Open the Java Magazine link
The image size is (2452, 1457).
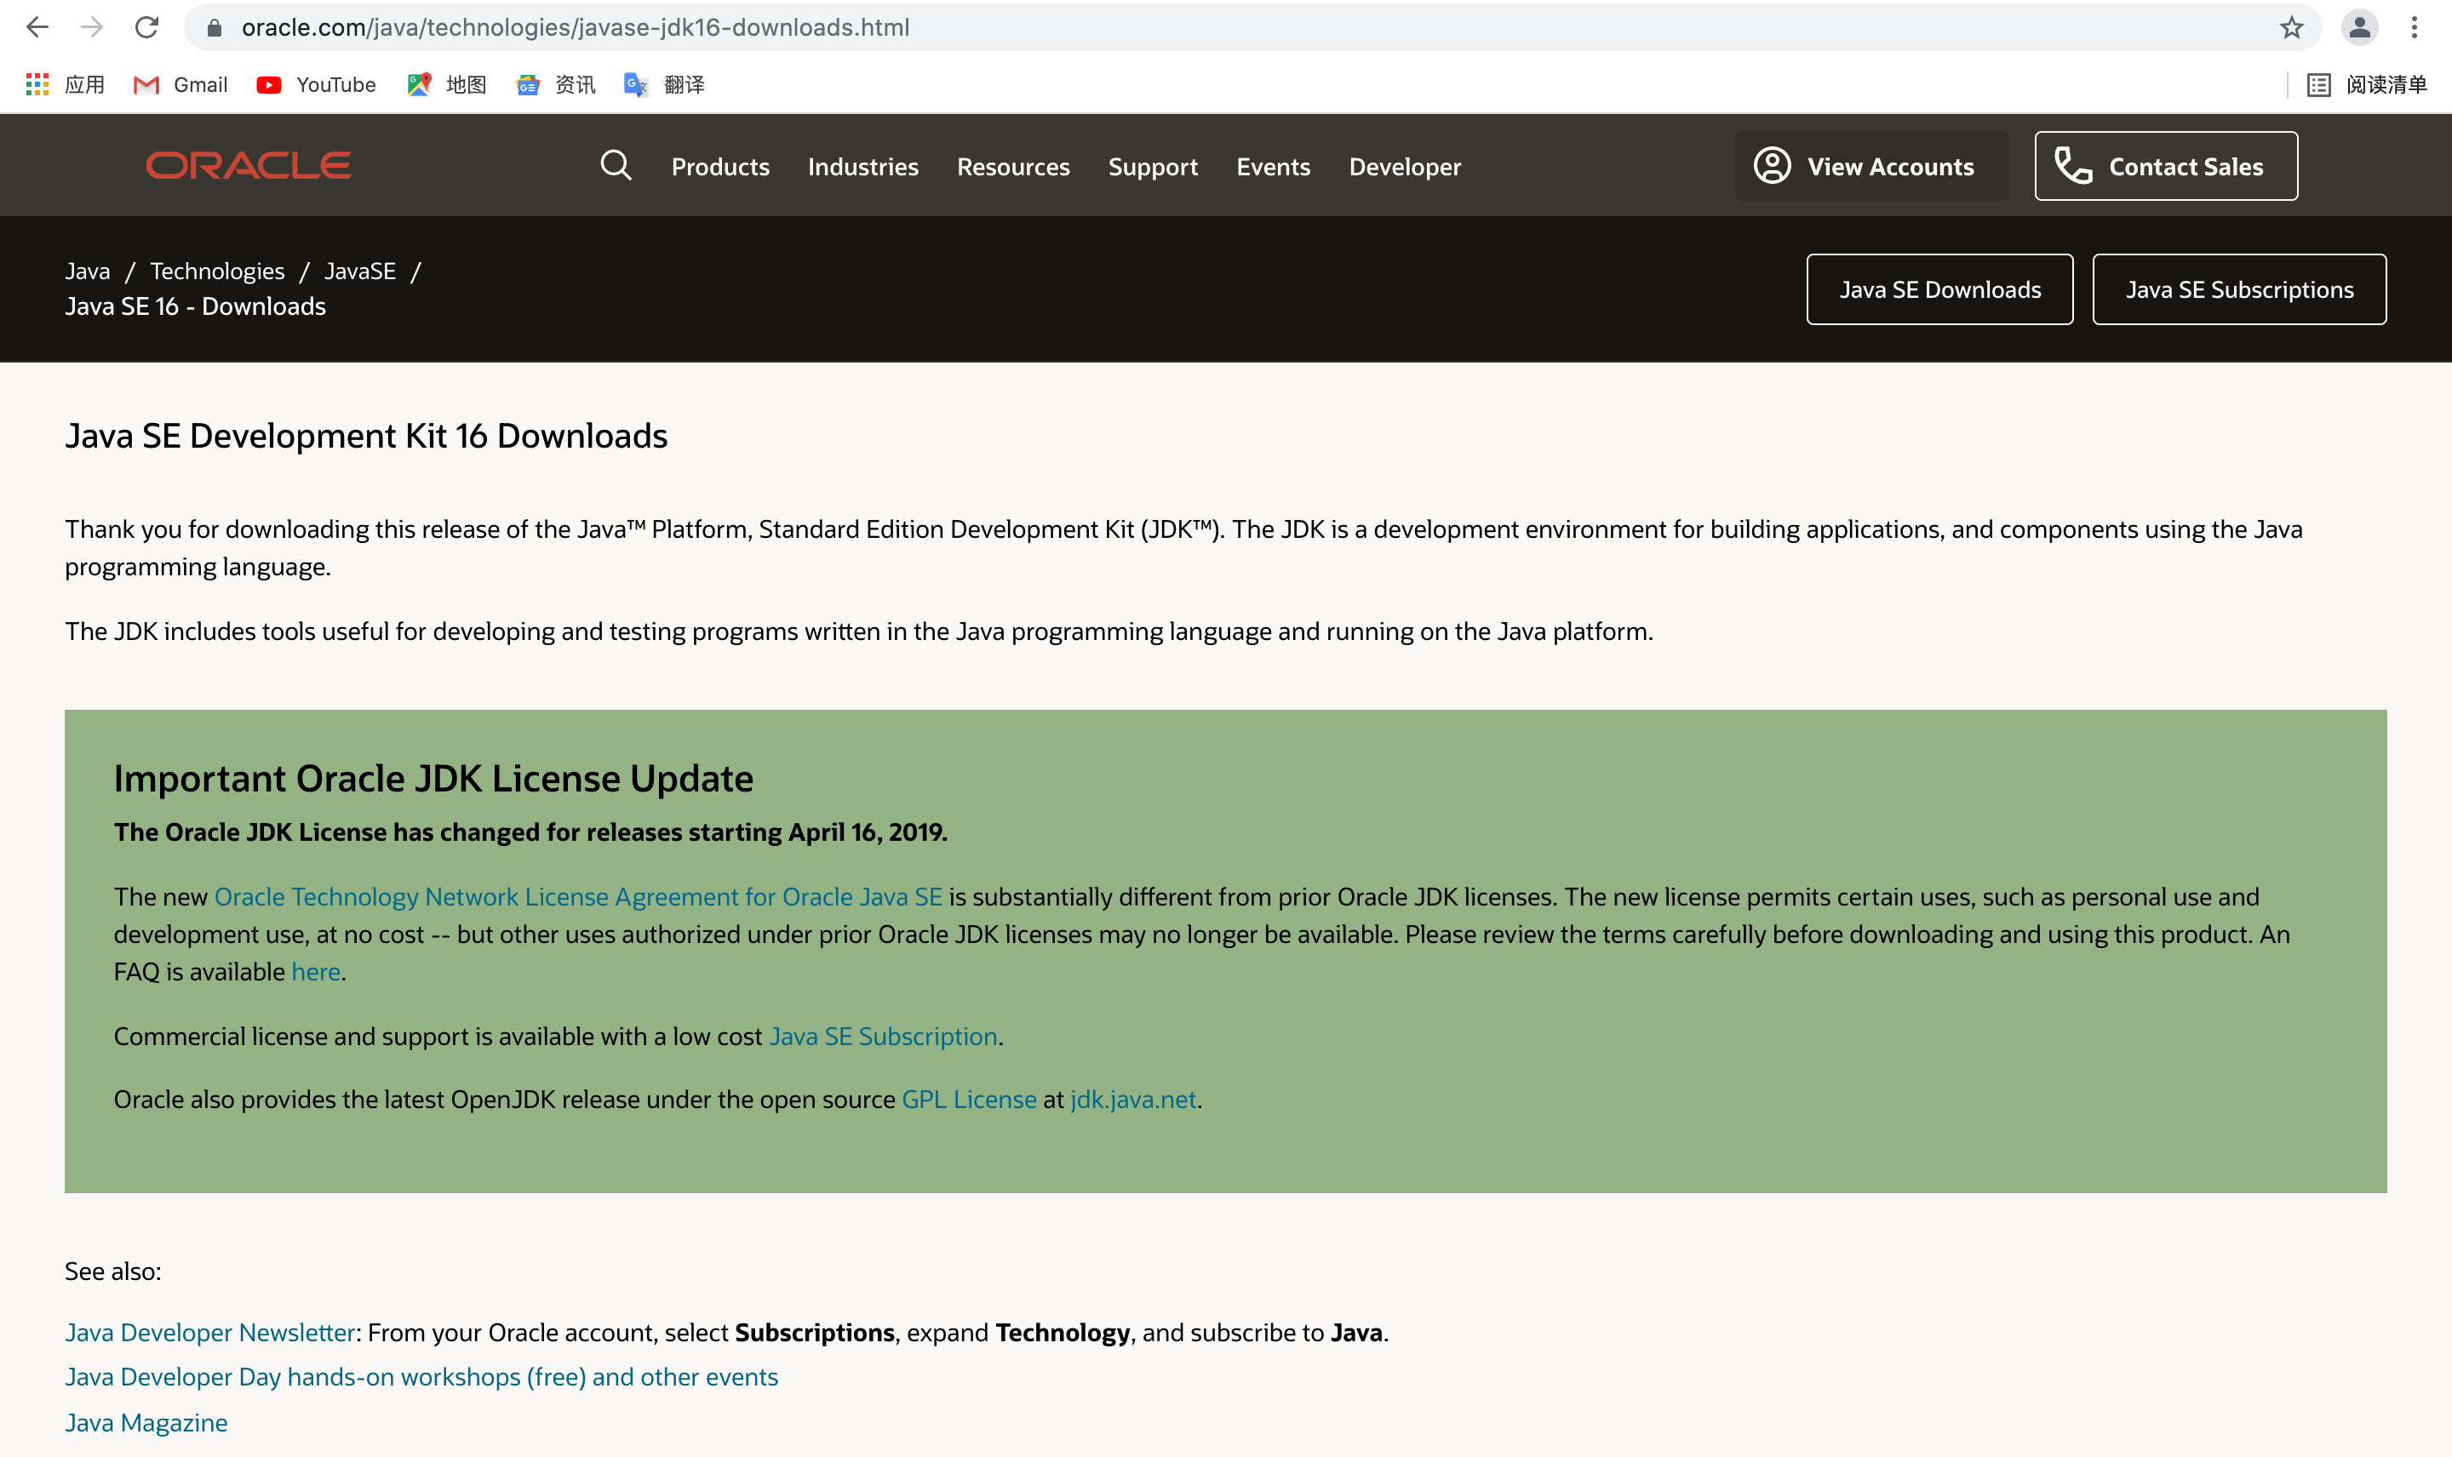tap(146, 1423)
